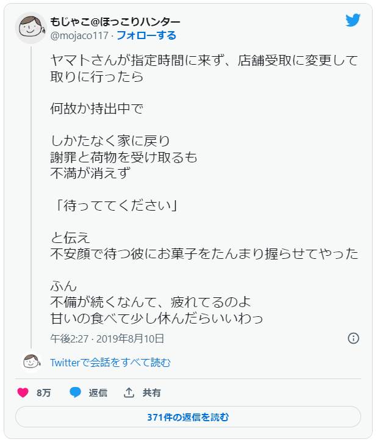Open the tweet info circle icon

(353, 338)
